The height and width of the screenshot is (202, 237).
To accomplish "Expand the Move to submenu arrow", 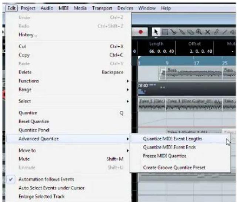I will tap(127, 151).
